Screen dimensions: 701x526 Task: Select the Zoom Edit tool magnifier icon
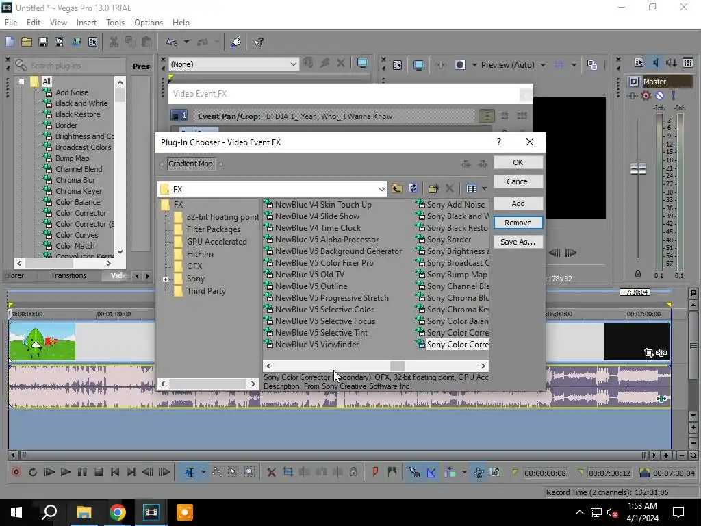click(249, 472)
